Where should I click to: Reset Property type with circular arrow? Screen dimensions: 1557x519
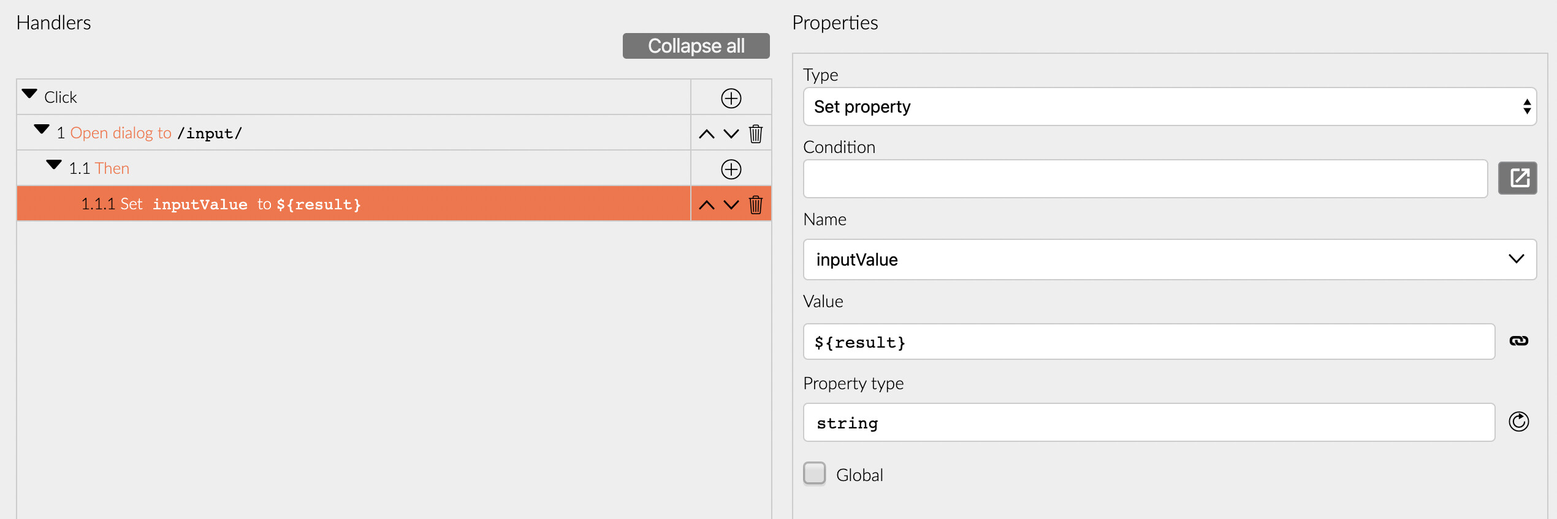coord(1518,422)
